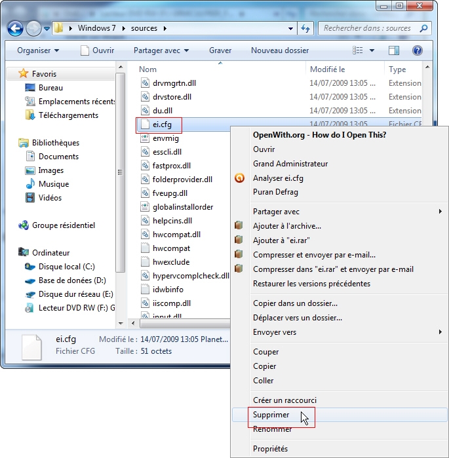This screenshot has height=458, width=449.
Task: Select Ordinateur in navigation pane
Action: click(x=50, y=253)
